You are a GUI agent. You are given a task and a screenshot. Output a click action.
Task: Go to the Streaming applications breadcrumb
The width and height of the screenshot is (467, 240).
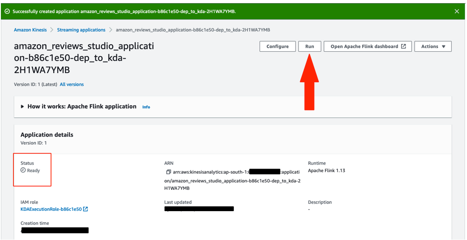pyautogui.click(x=81, y=30)
